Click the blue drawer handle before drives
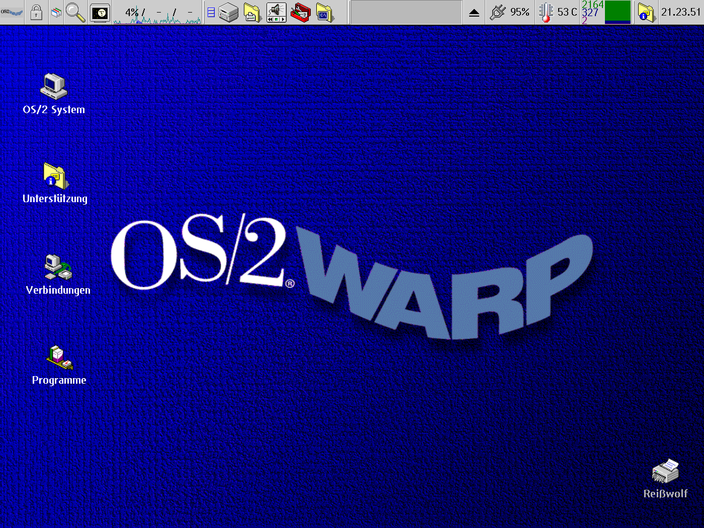Screen dimensions: 704x528 [211, 13]
